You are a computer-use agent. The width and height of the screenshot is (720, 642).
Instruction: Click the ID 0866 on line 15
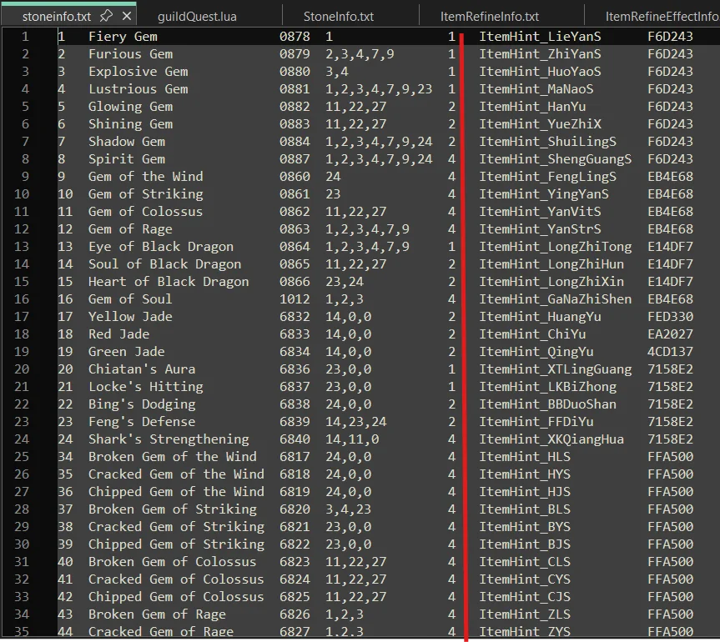pyautogui.click(x=295, y=282)
